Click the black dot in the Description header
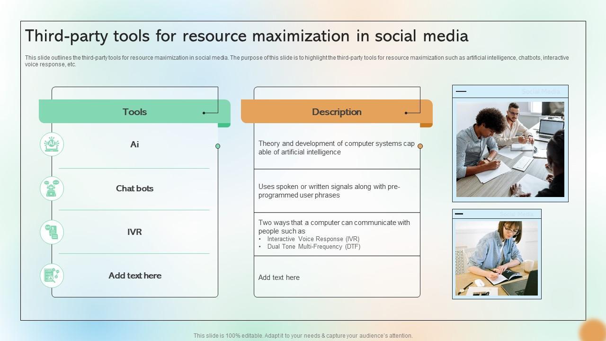This screenshot has height=341, width=606. point(406,113)
